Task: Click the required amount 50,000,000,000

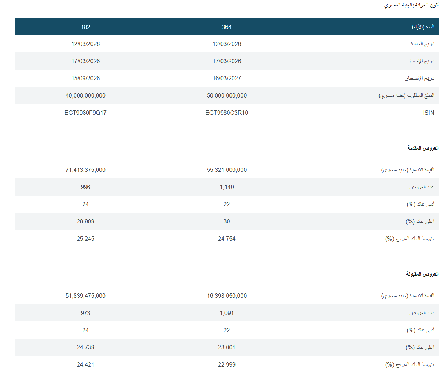Action: pos(227,95)
